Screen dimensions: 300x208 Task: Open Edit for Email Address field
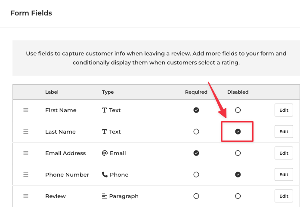point(284,153)
